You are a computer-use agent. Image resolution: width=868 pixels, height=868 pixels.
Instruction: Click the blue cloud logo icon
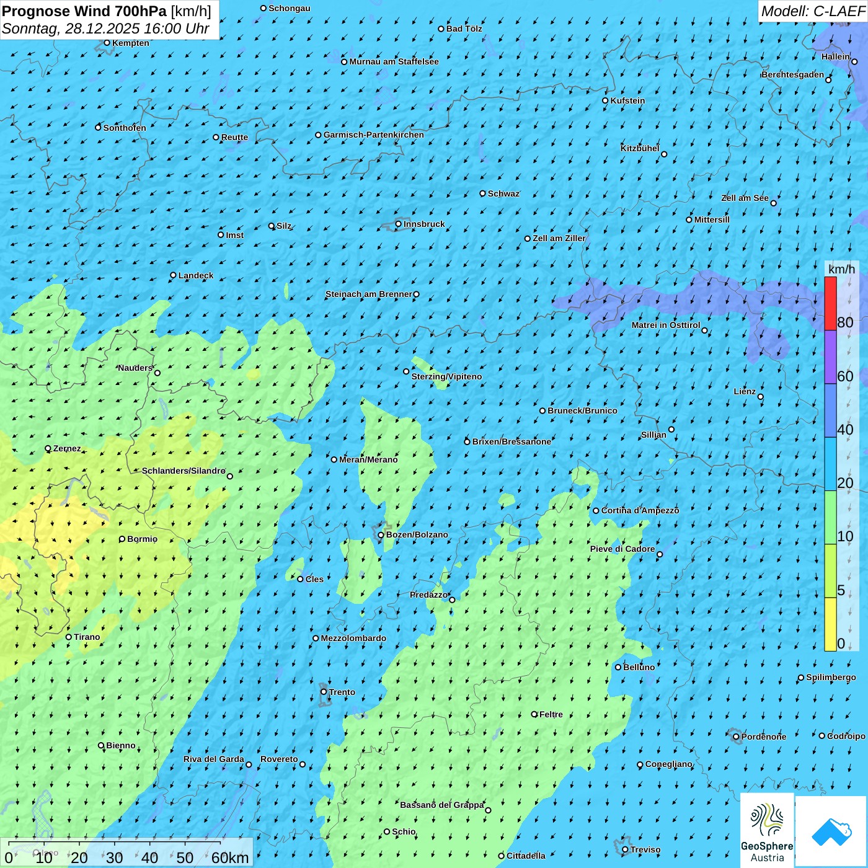831,831
